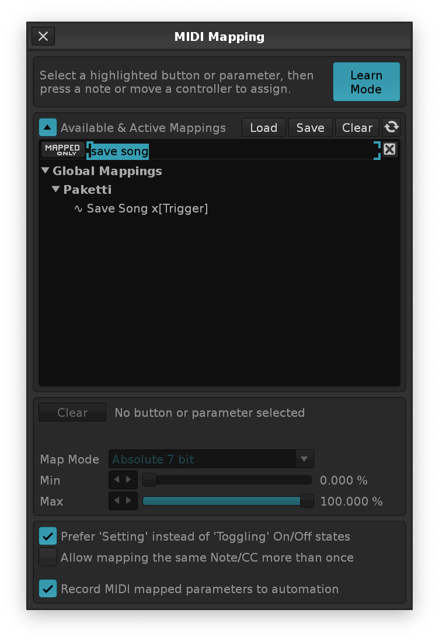Image resolution: width=439 pixels, height=641 pixels.
Task: Click the Min slider handle
Action: coord(150,480)
